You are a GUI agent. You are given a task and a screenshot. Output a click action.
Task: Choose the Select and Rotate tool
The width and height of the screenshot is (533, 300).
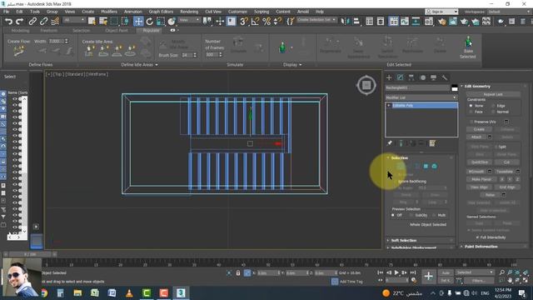point(150,22)
